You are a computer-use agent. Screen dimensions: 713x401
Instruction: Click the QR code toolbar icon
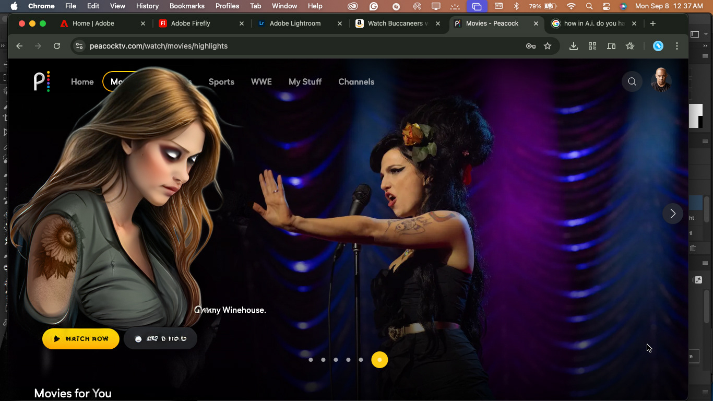tap(592, 46)
